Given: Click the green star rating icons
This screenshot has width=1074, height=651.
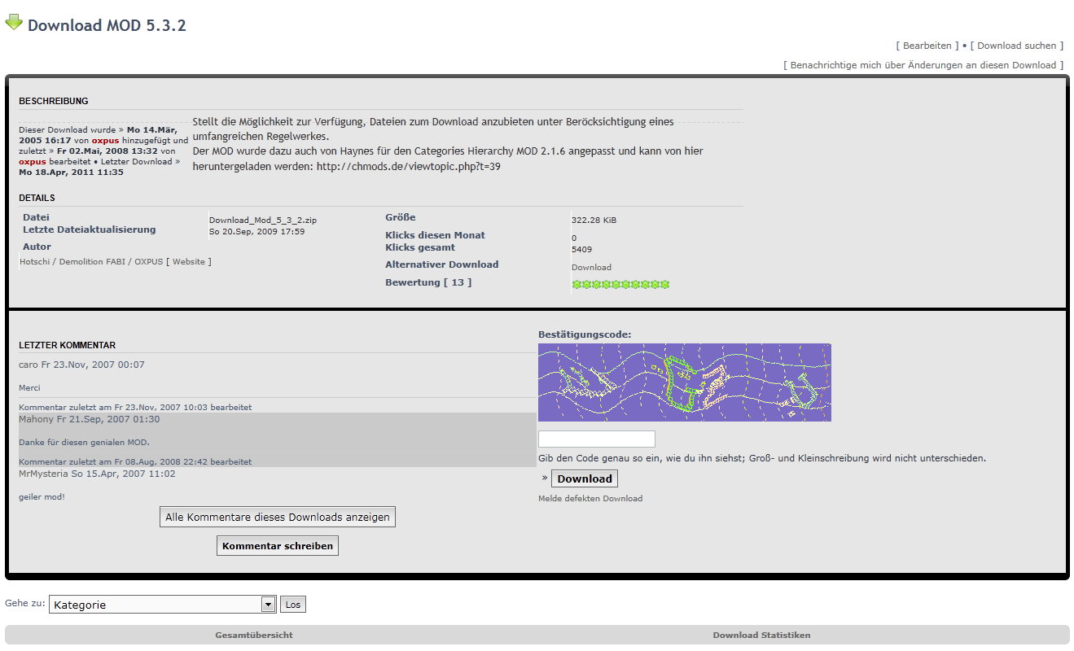Looking at the screenshot, I should pyautogui.click(x=620, y=285).
